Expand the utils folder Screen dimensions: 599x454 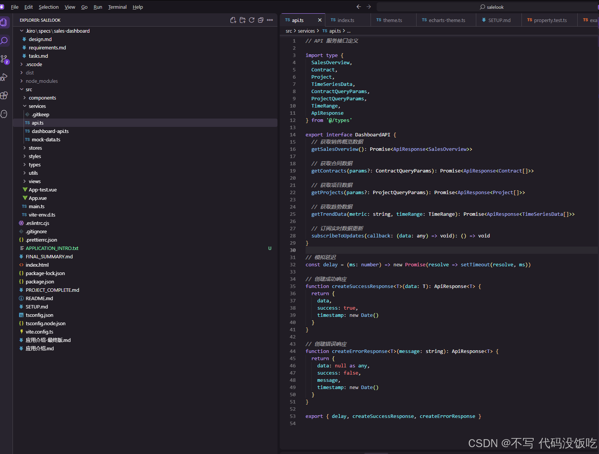pos(25,173)
